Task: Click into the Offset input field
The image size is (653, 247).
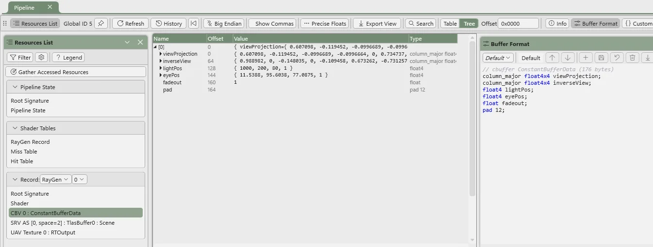Action: 518,23
